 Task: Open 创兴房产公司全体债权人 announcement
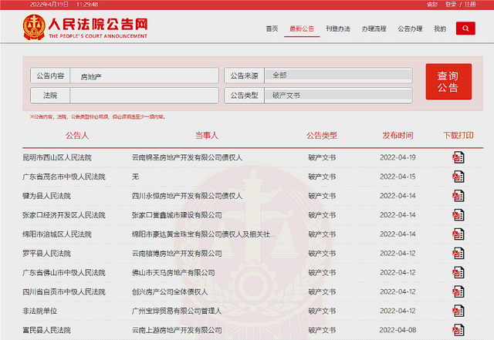(x=170, y=292)
